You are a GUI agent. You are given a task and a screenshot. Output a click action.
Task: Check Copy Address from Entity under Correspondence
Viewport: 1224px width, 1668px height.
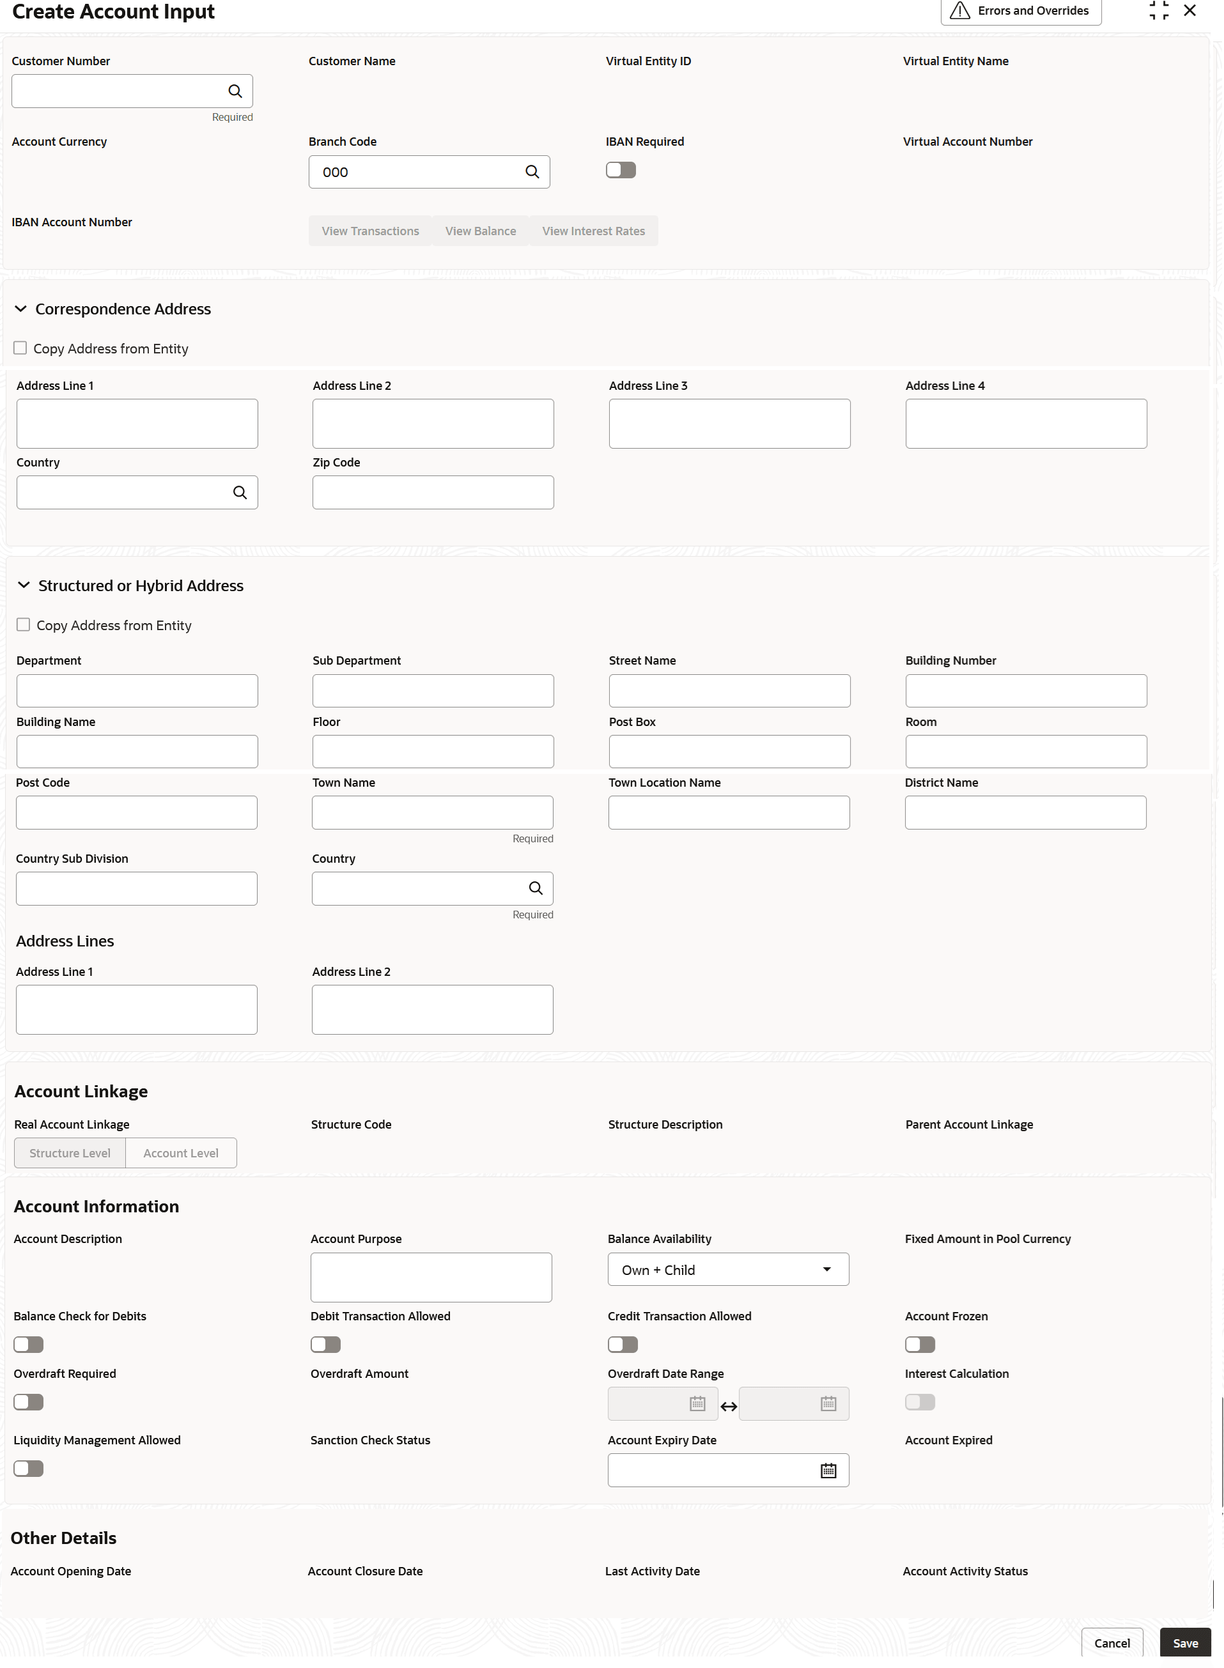click(x=20, y=348)
